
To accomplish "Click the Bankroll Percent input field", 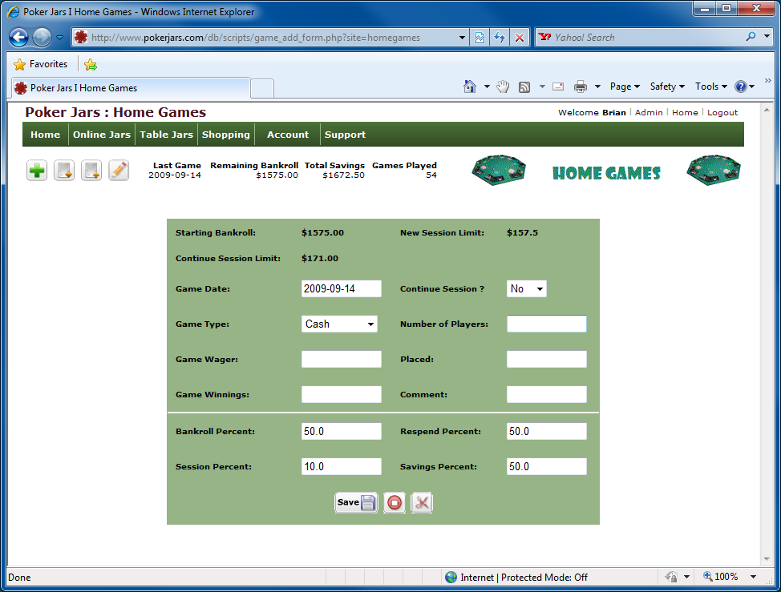I will tap(342, 432).
